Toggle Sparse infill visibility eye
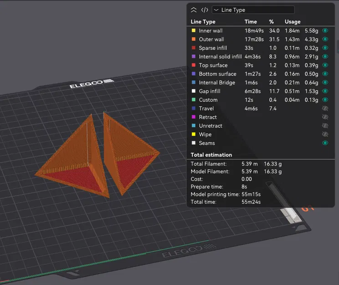339x285 pixels. tap(325, 48)
